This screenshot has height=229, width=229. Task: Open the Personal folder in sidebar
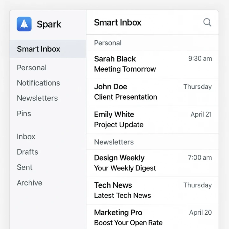[32, 68]
